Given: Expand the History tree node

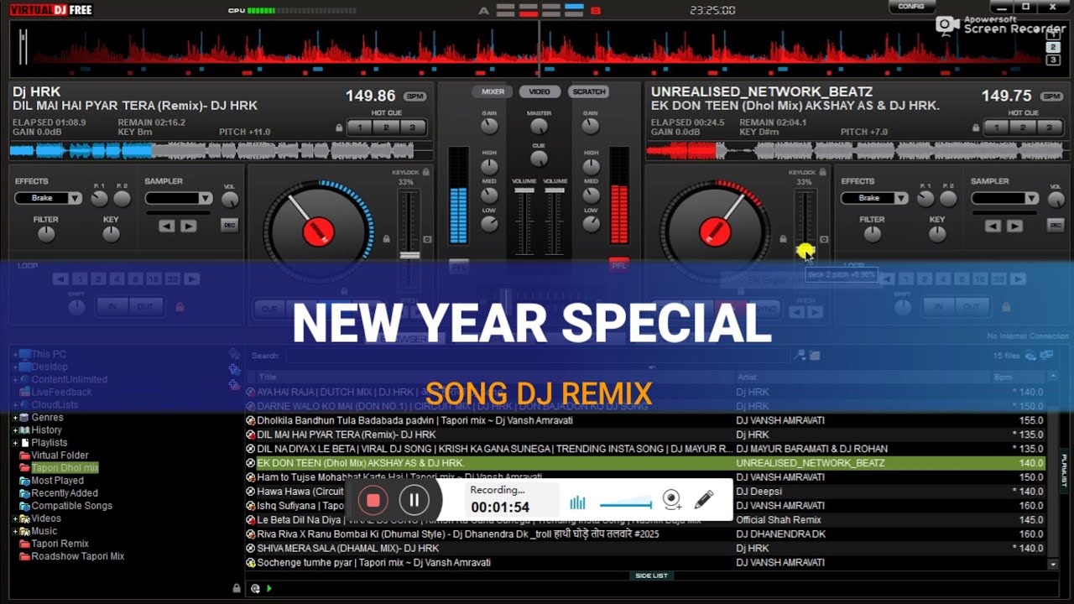Looking at the screenshot, I should pos(15,430).
